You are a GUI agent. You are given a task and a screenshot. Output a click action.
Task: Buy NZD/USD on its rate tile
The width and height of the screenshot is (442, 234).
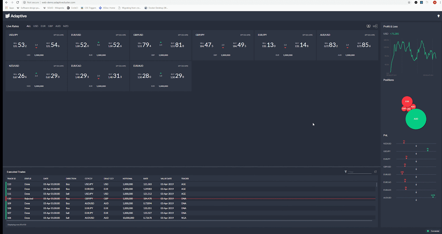pyautogui.click(x=53, y=76)
